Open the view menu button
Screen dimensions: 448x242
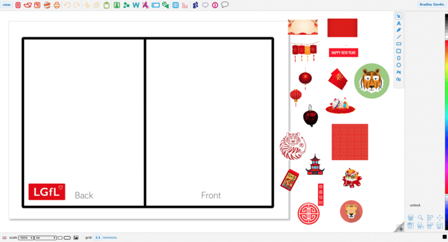(x=6, y=5)
